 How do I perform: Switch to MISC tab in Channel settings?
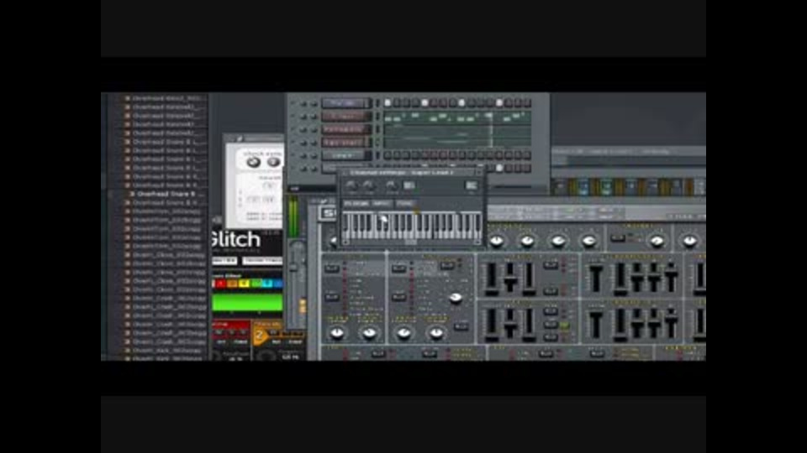(x=382, y=203)
